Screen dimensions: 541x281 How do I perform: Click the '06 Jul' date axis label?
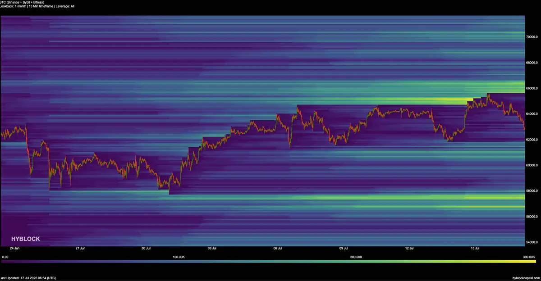pyautogui.click(x=278, y=248)
